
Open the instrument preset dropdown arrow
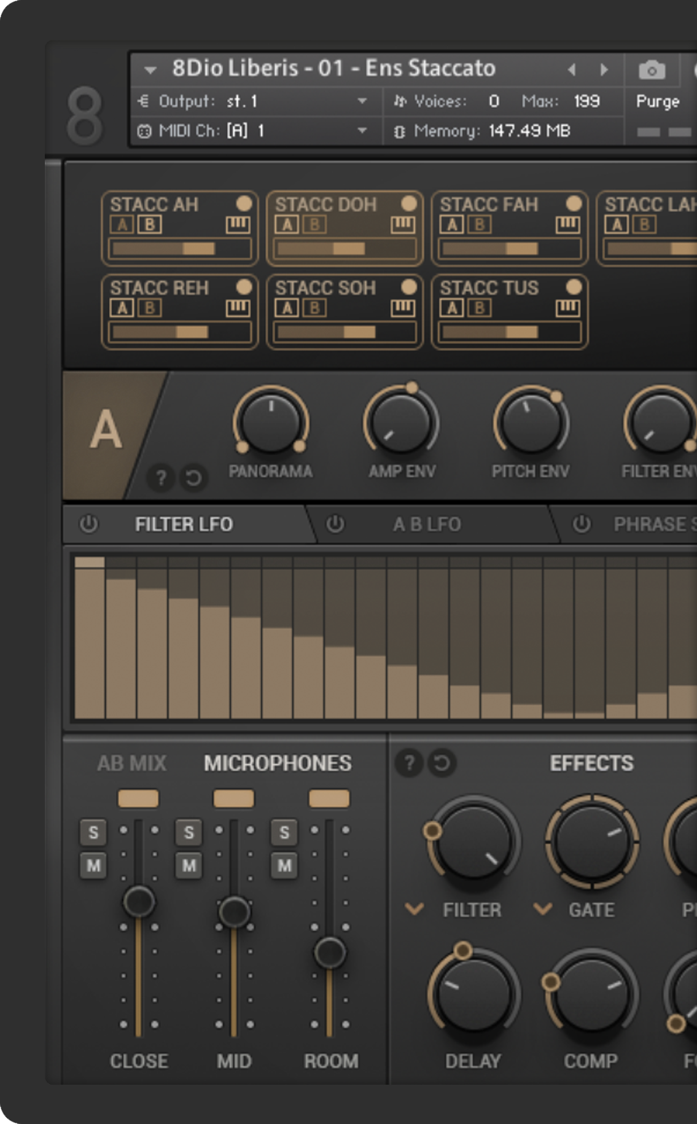tap(150, 70)
